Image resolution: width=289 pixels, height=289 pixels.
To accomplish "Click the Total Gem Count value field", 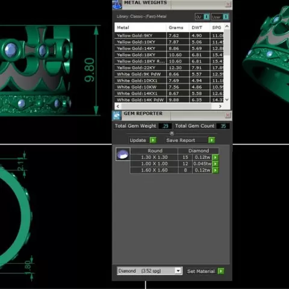I will (223, 126).
